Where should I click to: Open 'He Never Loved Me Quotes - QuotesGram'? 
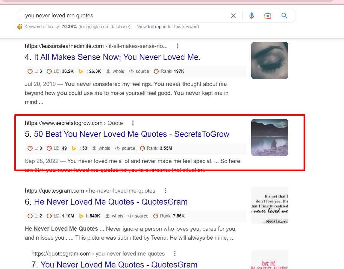[111, 202]
